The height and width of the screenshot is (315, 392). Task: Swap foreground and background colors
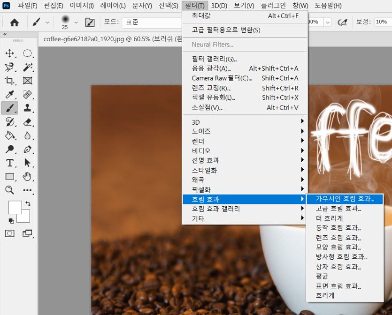click(28, 204)
